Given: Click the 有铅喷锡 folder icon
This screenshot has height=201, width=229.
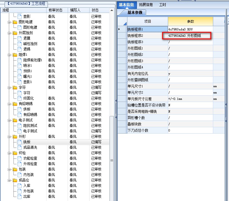Looking at the screenshot, I should click(x=15, y=104).
